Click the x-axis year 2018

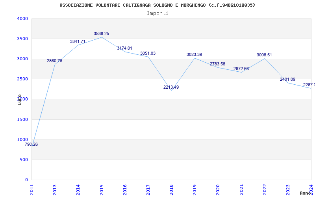(x=171, y=190)
